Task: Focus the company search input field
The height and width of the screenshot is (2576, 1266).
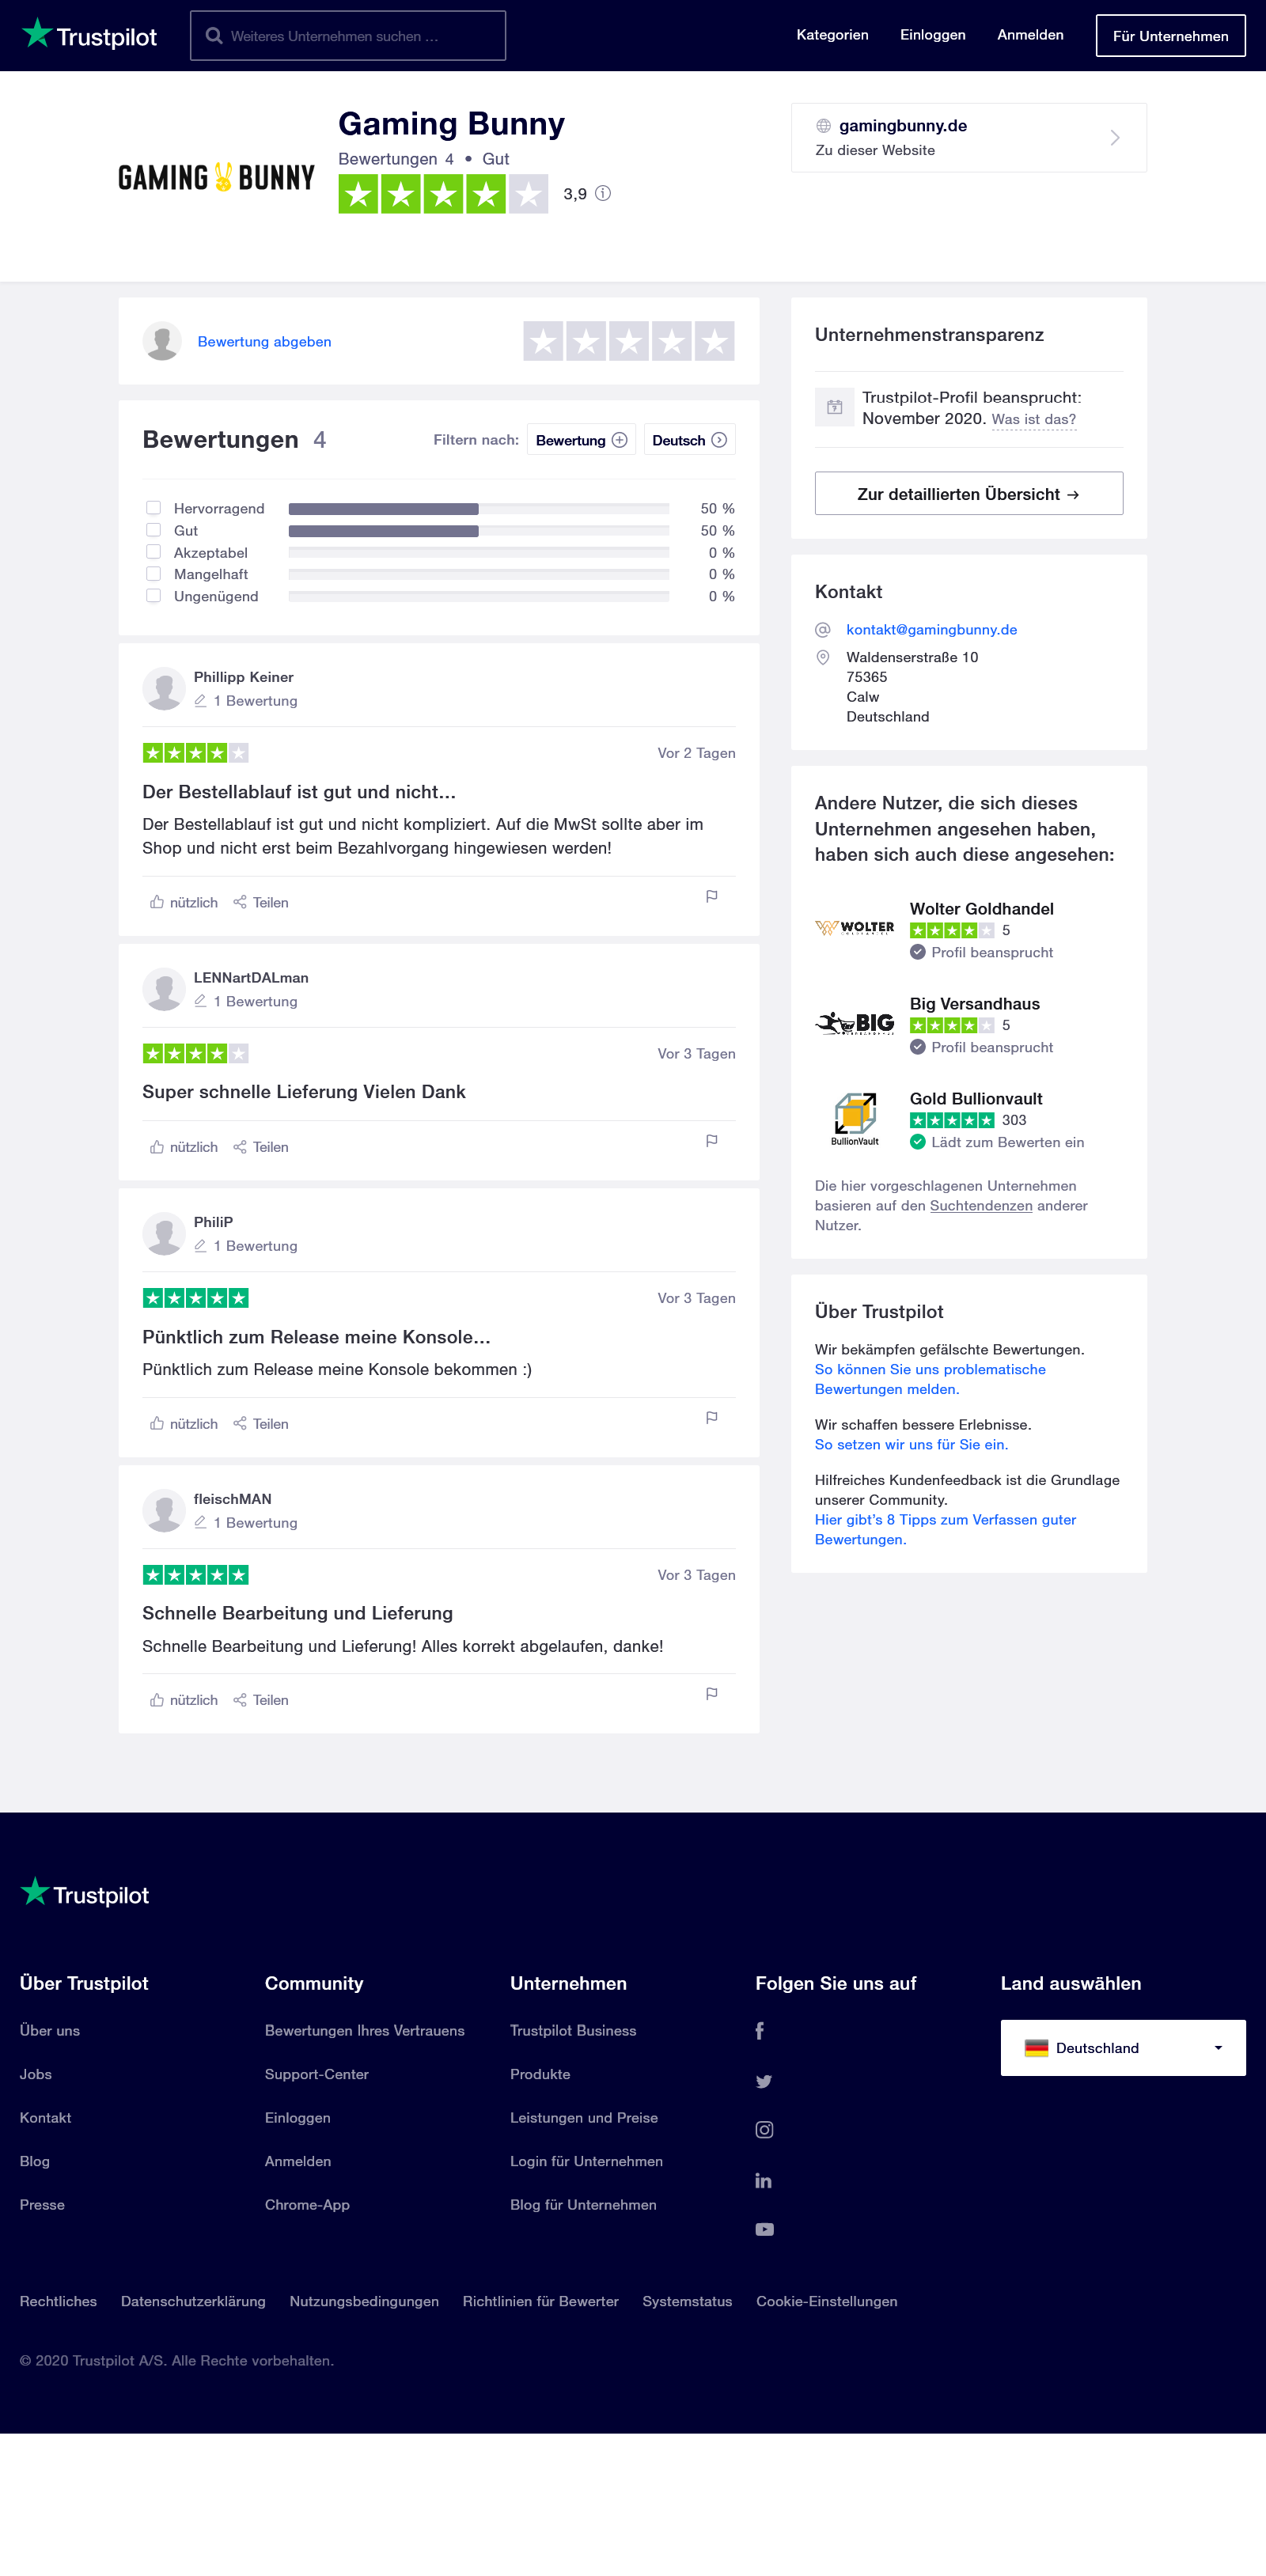Action: pyautogui.click(x=348, y=36)
